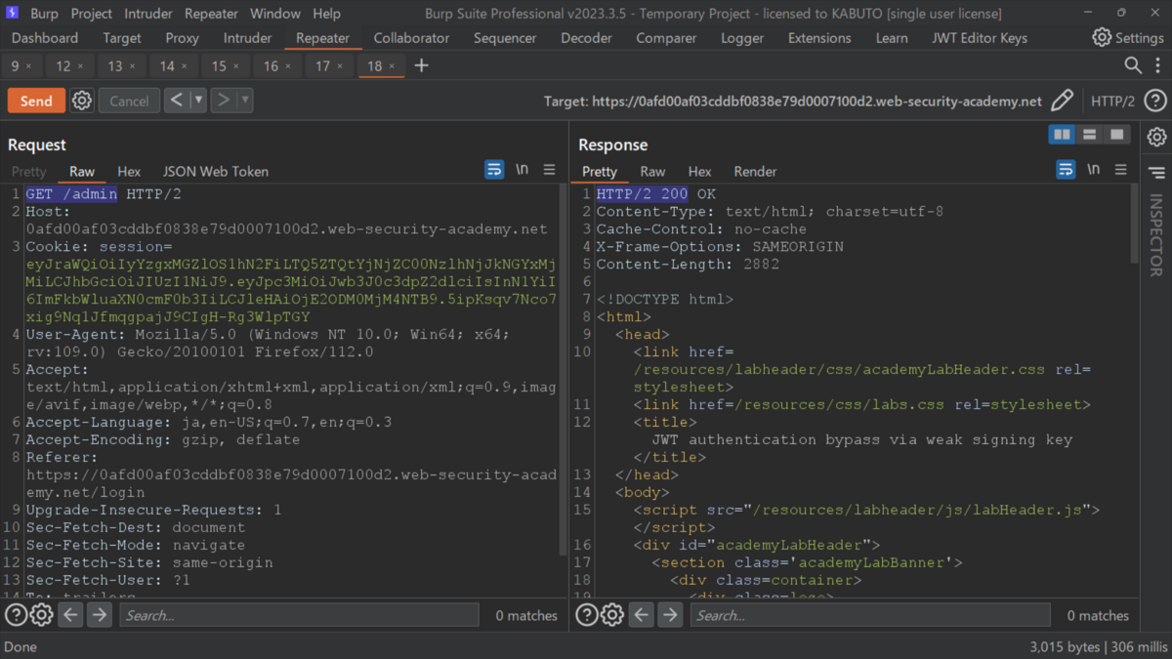Jump to previous match in Response search
The image size is (1172, 659).
click(x=641, y=615)
